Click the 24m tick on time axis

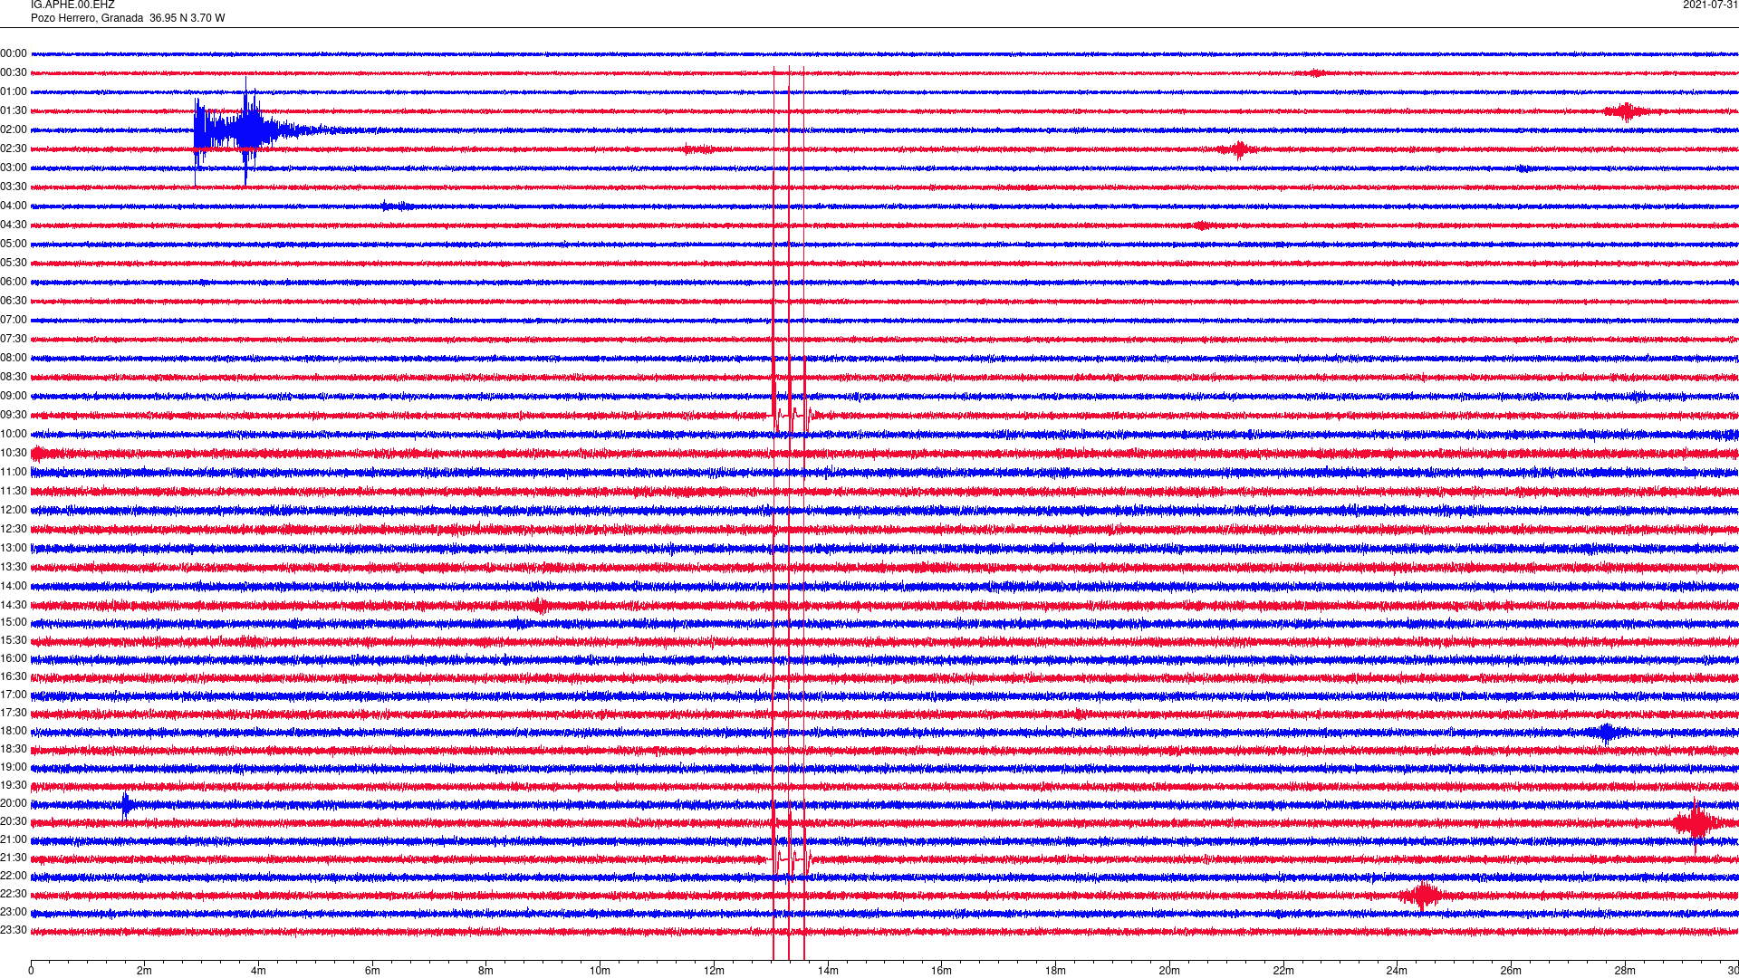pos(1397,971)
